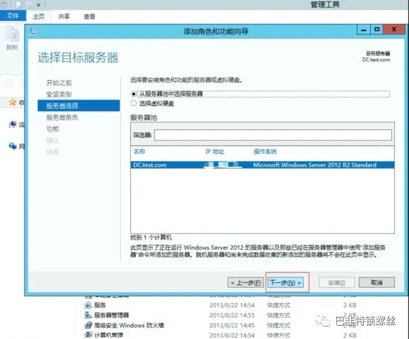The image size is (409, 339).
Task: Open quick access toolbar dropdown arrow
Action: [39, 5]
